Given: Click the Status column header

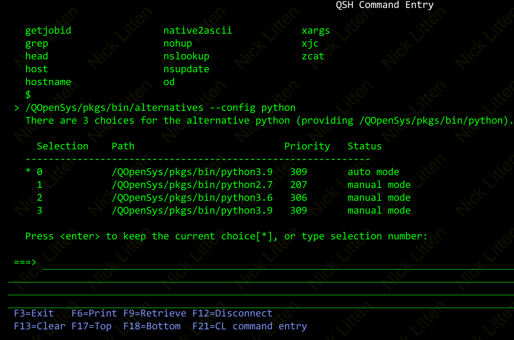Looking at the screenshot, I should [364, 146].
